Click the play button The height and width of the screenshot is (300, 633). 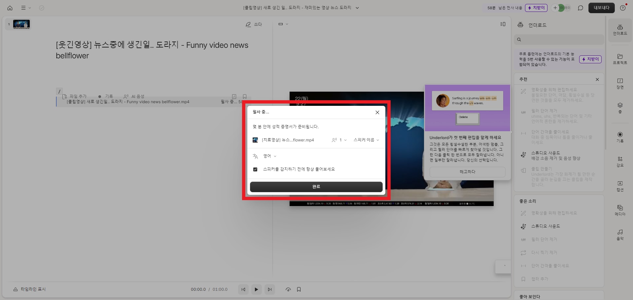click(256, 289)
